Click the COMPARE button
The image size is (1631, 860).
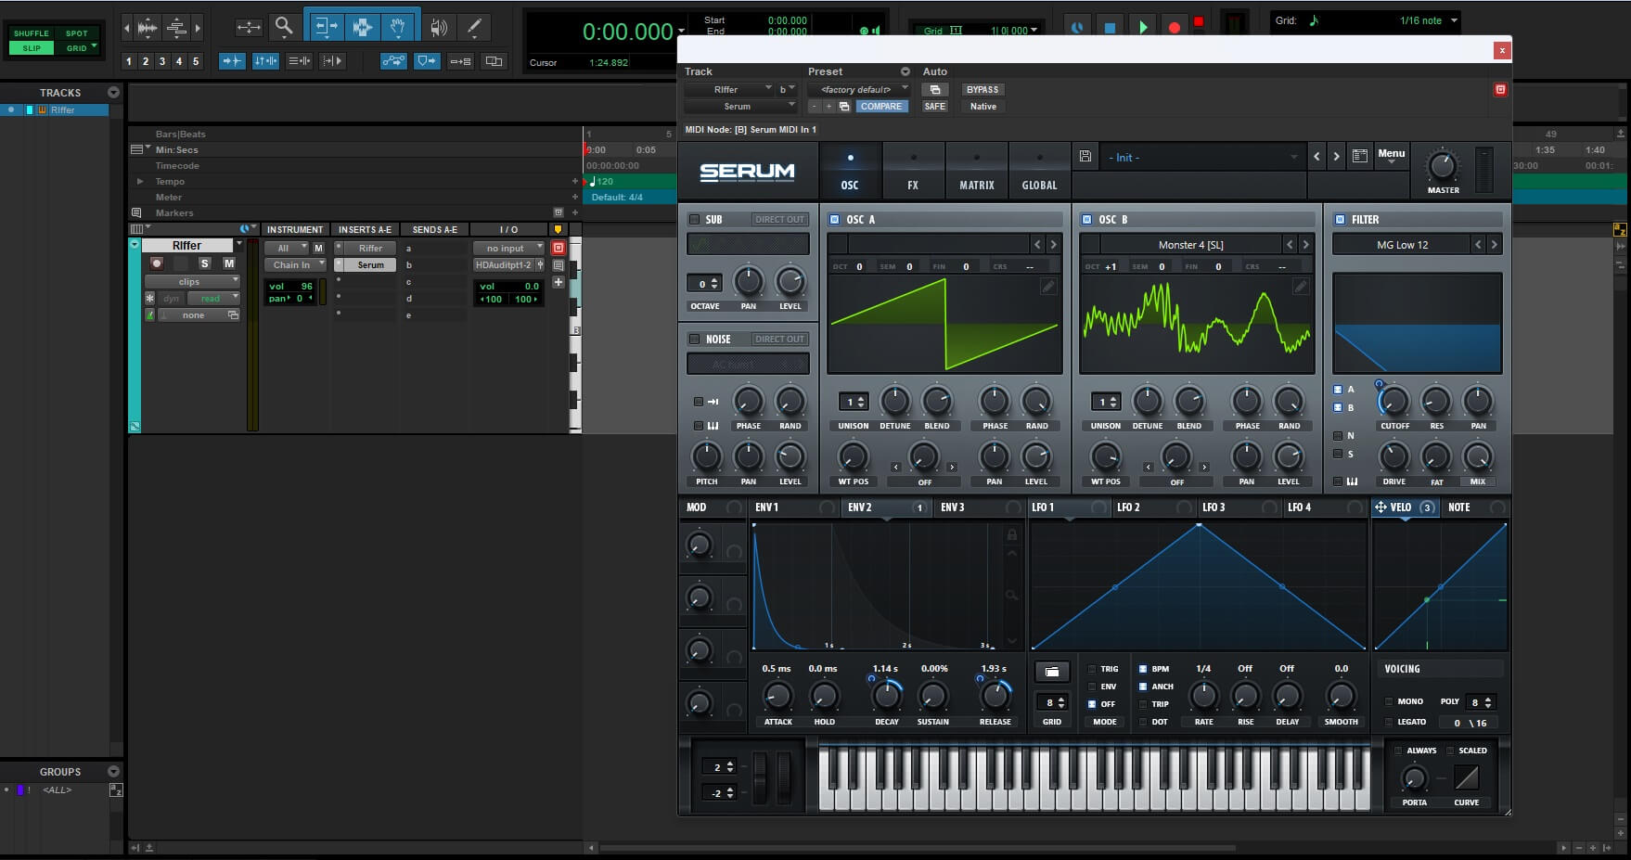point(880,107)
